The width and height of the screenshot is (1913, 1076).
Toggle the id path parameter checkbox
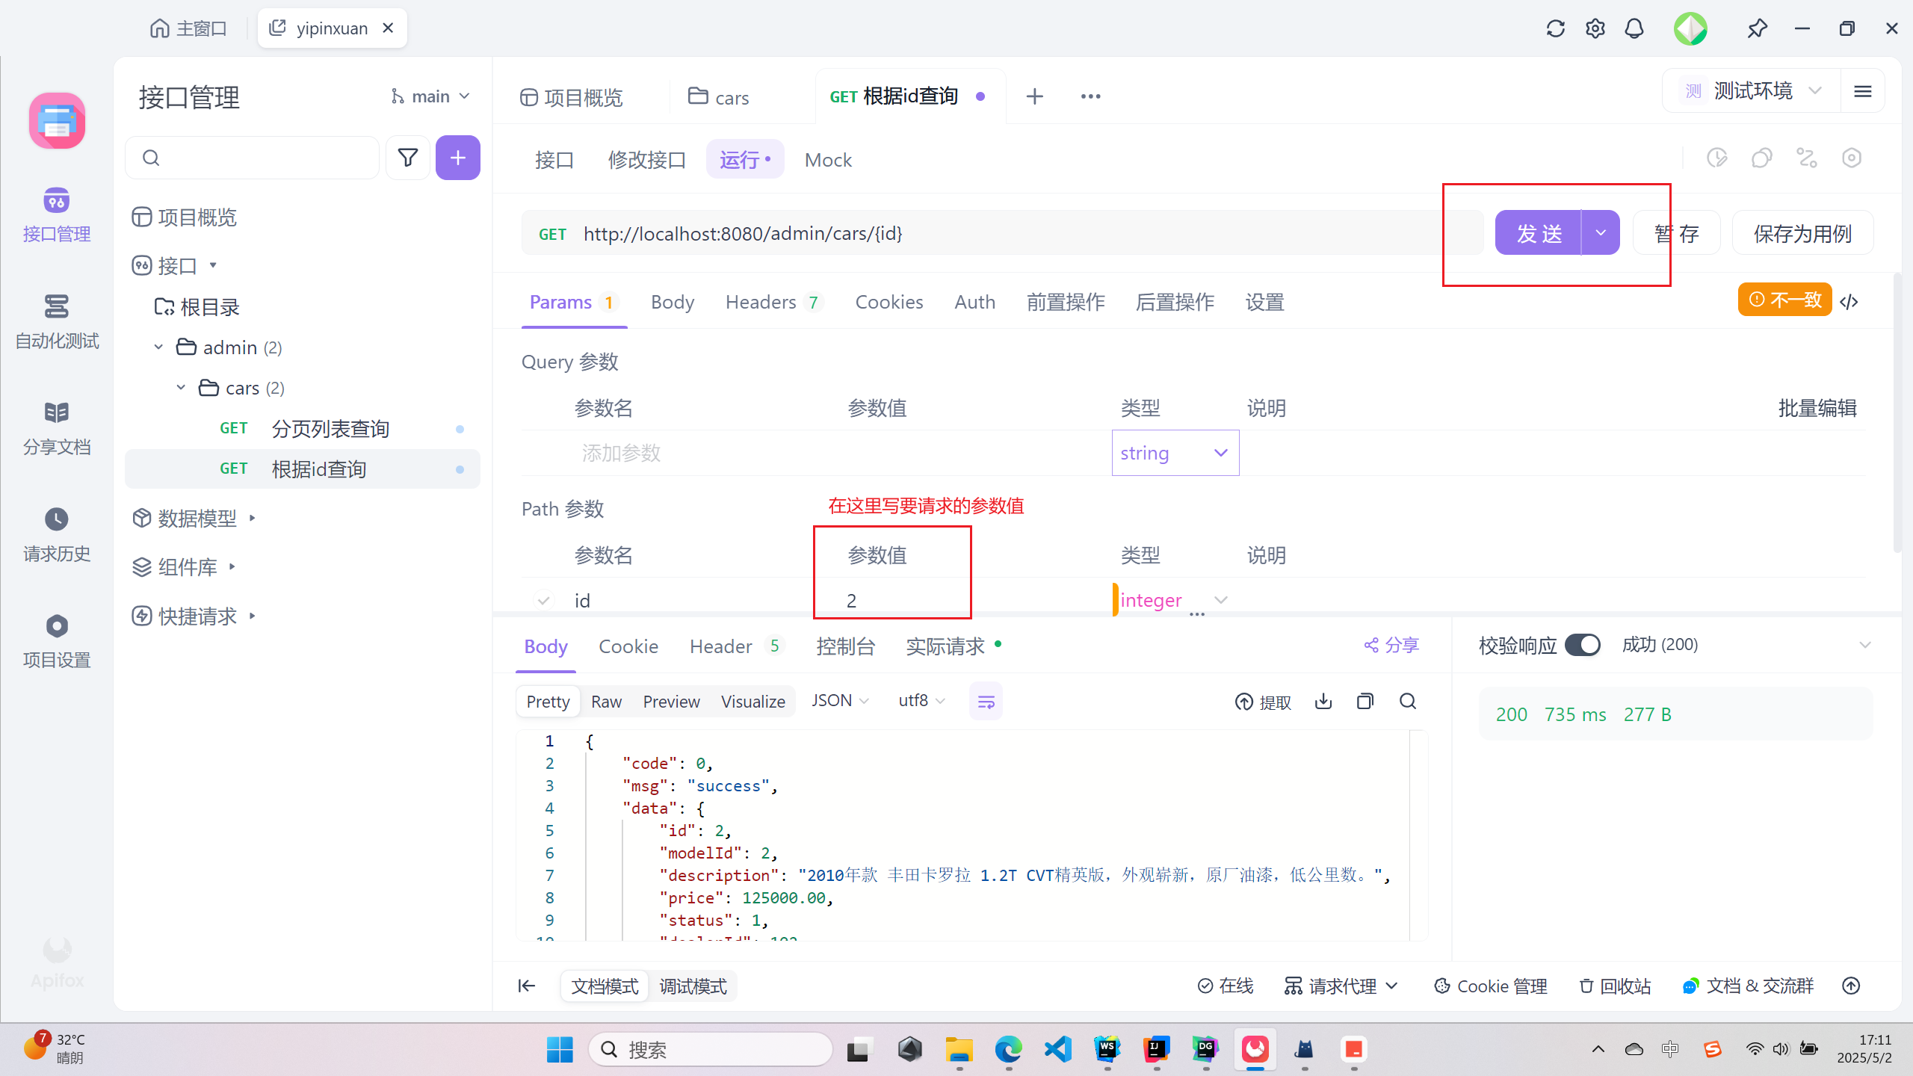[543, 600]
